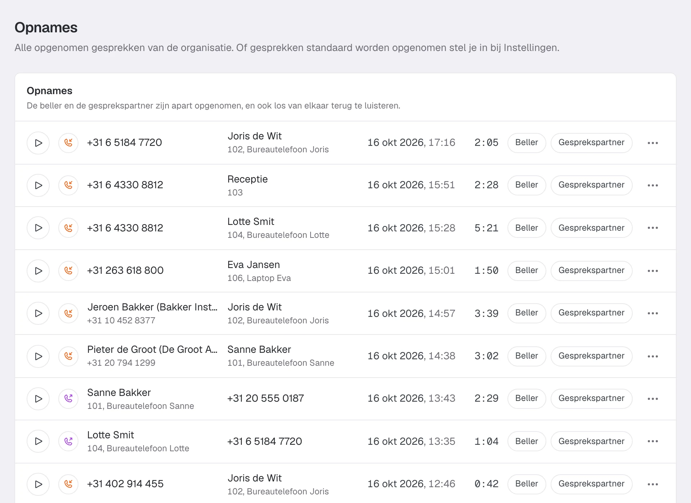The width and height of the screenshot is (691, 503).
Task: Play the Receptie 15:51 recording
Action: [38, 185]
